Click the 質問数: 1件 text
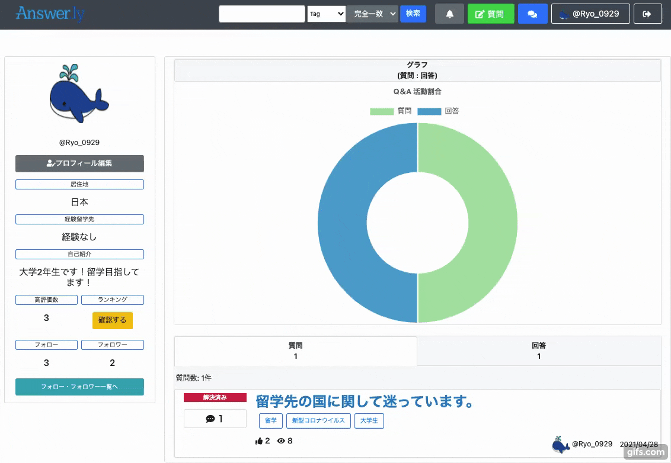The height and width of the screenshot is (463, 671). (193, 378)
